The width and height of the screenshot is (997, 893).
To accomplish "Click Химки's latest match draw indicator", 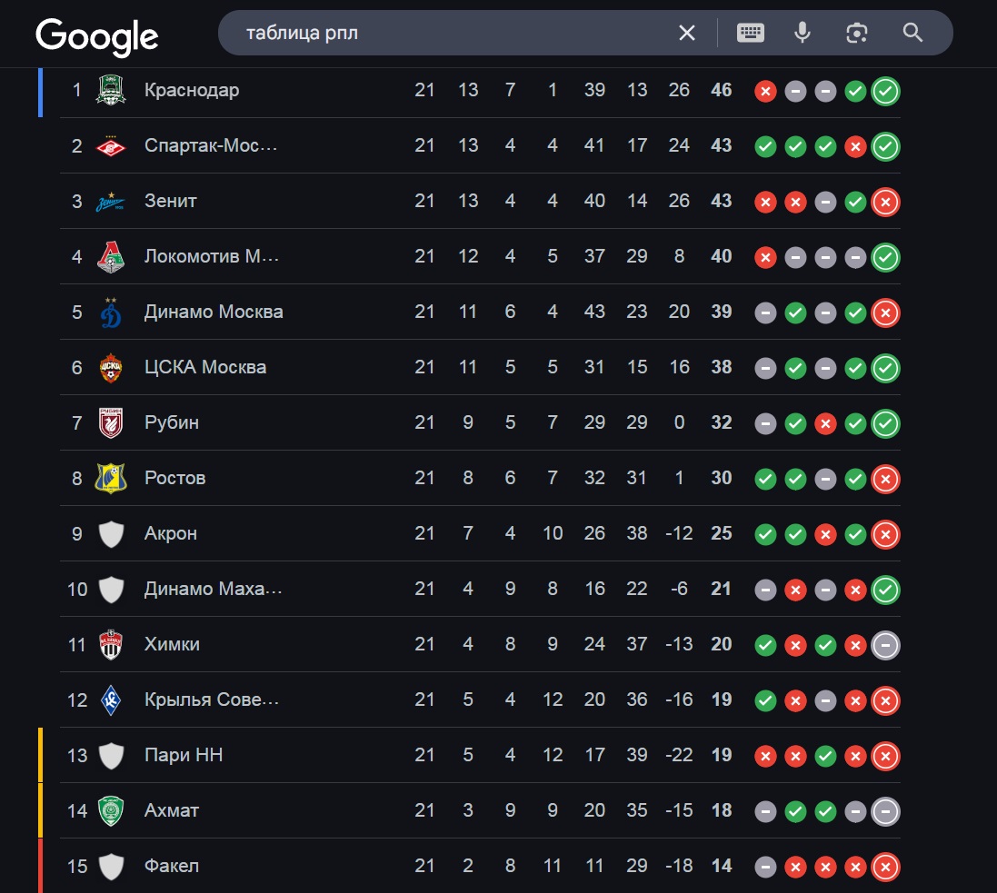I will [x=885, y=645].
